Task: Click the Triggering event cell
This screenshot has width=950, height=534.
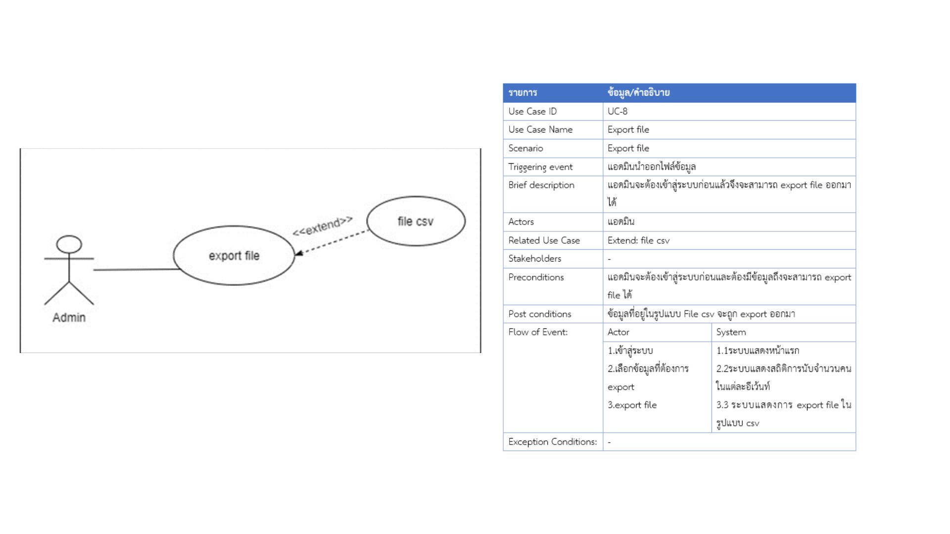Action: click(540, 167)
